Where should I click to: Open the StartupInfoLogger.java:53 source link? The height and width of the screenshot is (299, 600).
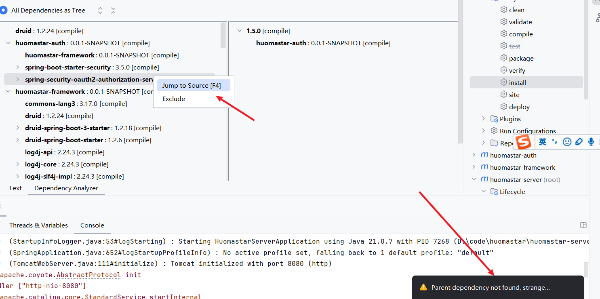[87, 241]
